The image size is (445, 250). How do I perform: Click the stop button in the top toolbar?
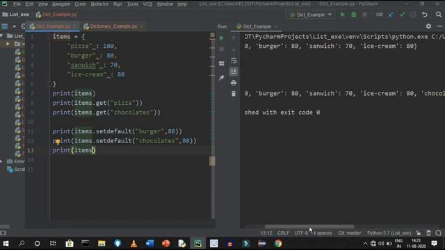click(364, 15)
